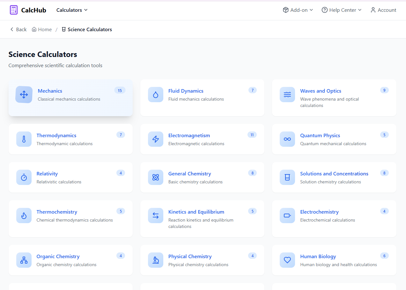The height and width of the screenshot is (290, 406).
Task: Open the Waves and Optics title link
Action: (x=321, y=91)
